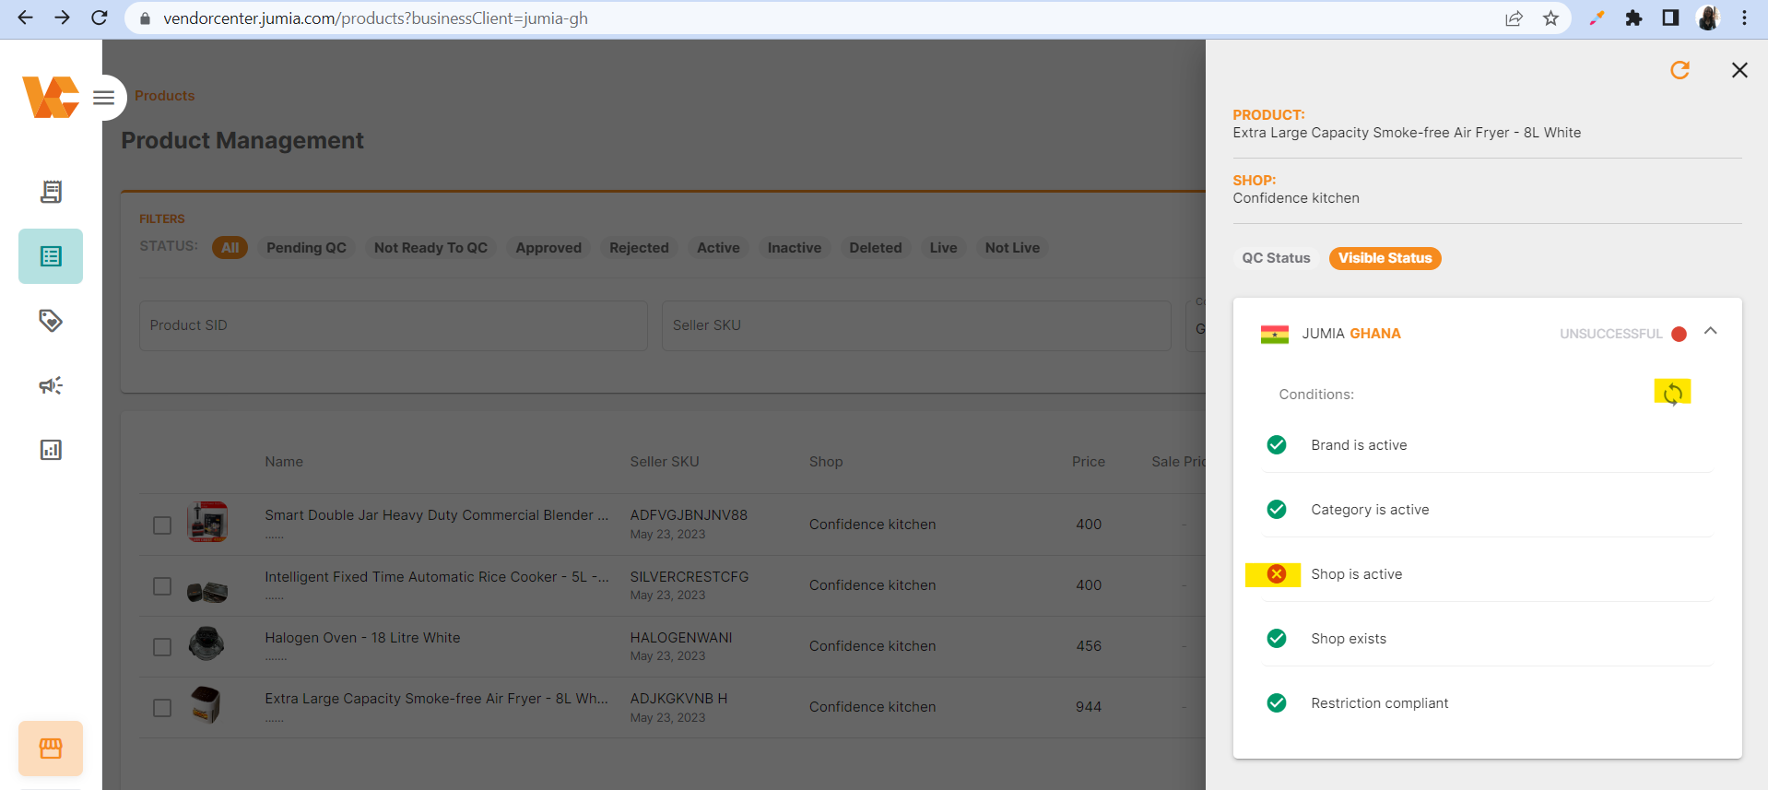Image resolution: width=1768 pixels, height=790 pixels.
Task: Click the Products breadcrumb link
Action: pos(165,96)
